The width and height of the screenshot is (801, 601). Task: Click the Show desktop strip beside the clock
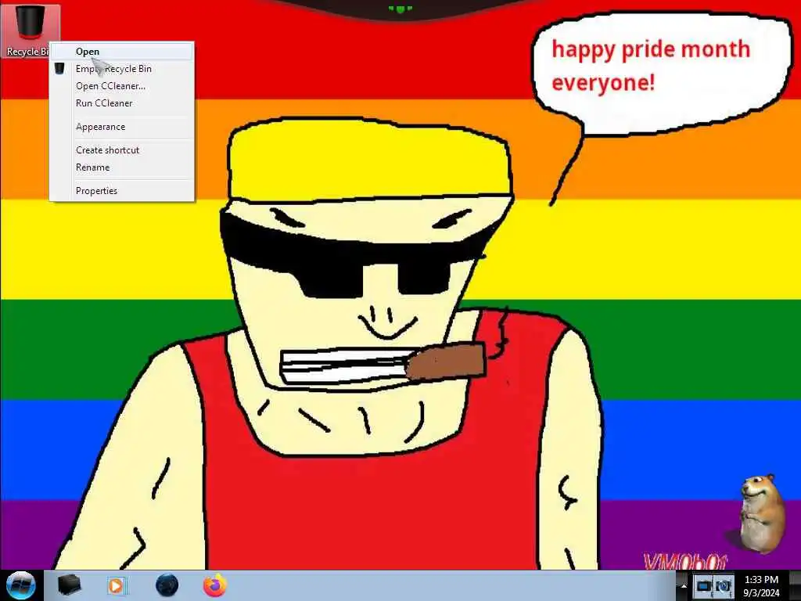pos(796,586)
